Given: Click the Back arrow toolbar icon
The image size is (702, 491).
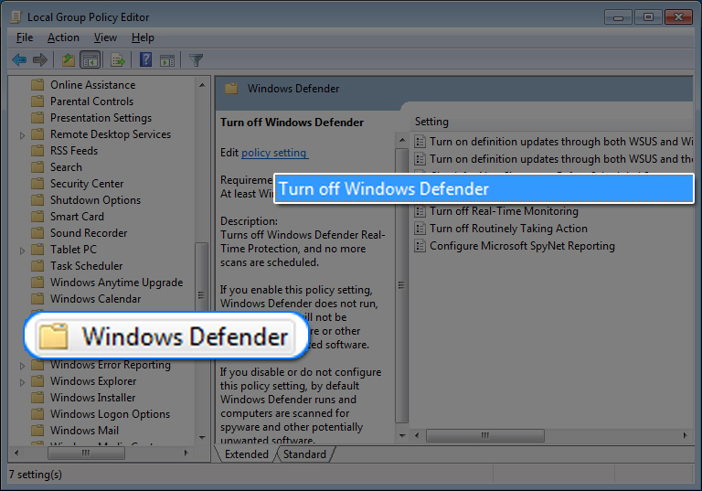Looking at the screenshot, I should click(x=19, y=59).
